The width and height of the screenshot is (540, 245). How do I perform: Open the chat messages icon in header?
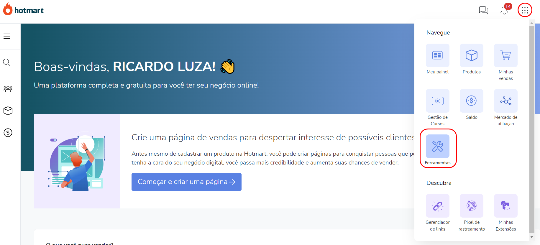484,10
